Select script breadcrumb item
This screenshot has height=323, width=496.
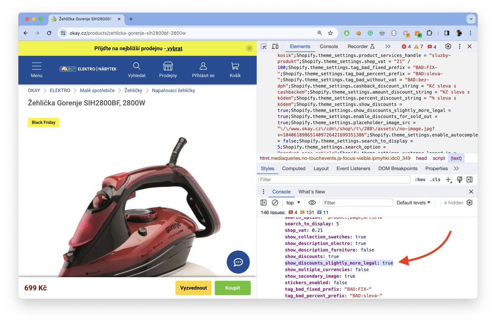[439, 158]
